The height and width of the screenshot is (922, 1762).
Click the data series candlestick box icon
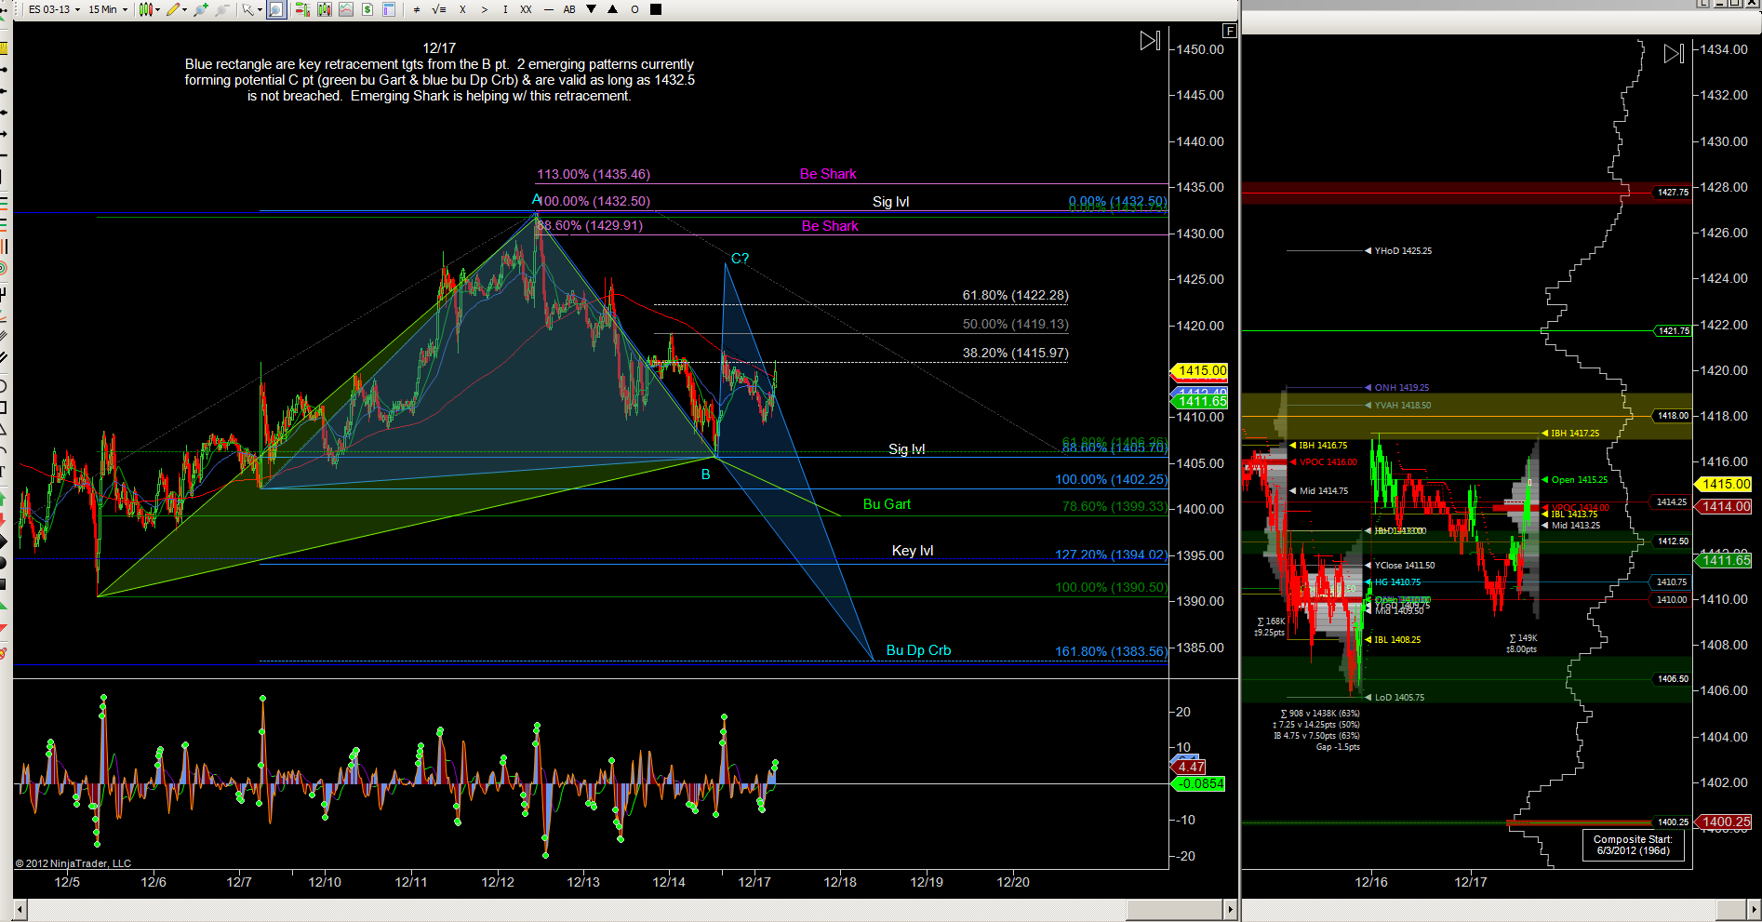(324, 9)
